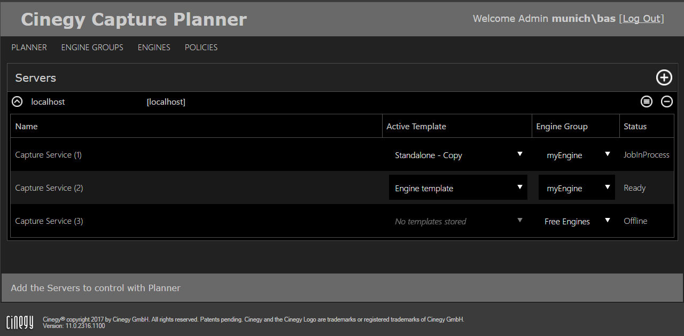Viewport: 684px width, 336px height.
Task: Open Free Engines dropdown for Capture Service (3)
Action: [x=577, y=221]
